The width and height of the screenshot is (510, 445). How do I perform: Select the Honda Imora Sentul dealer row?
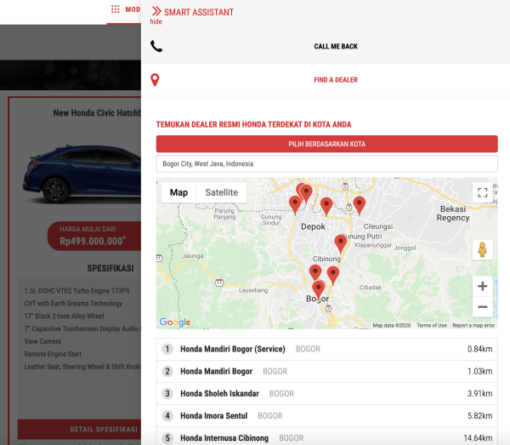click(327, 416)
